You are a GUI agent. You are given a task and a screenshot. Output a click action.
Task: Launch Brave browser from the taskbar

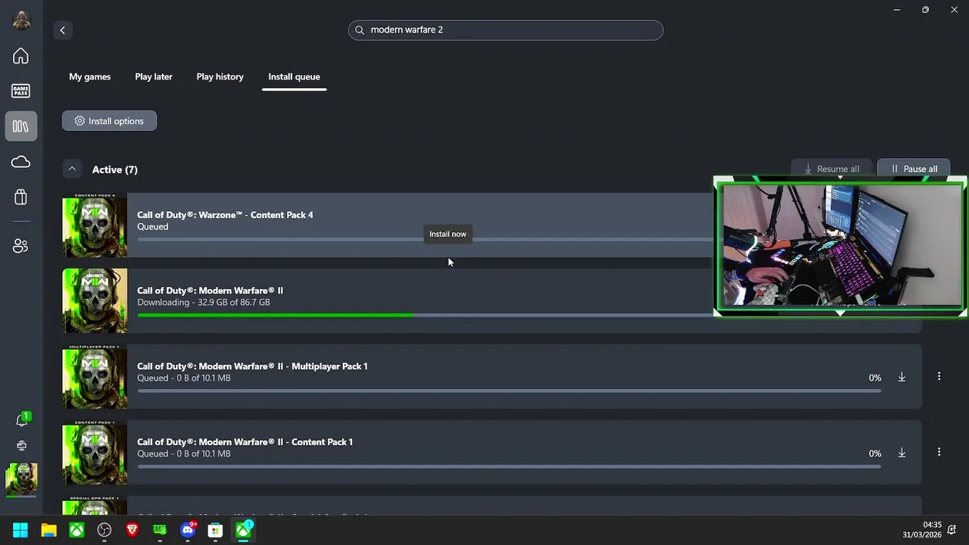point(132,531)
